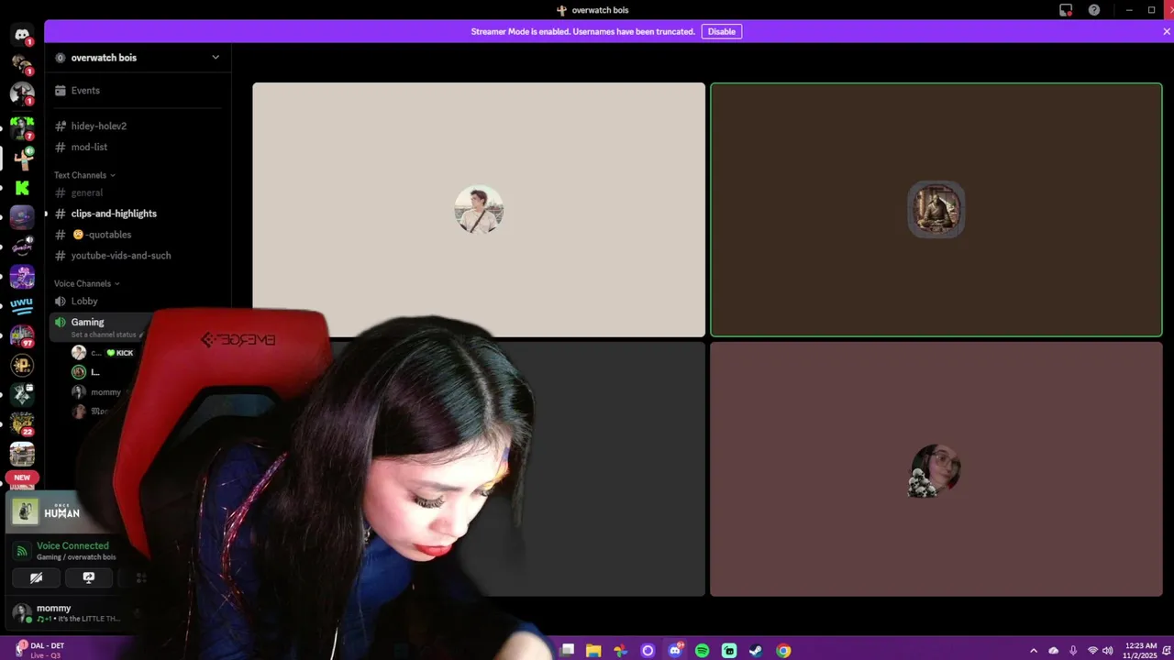Open the green robot app in taskbar

tap(729, 650)
